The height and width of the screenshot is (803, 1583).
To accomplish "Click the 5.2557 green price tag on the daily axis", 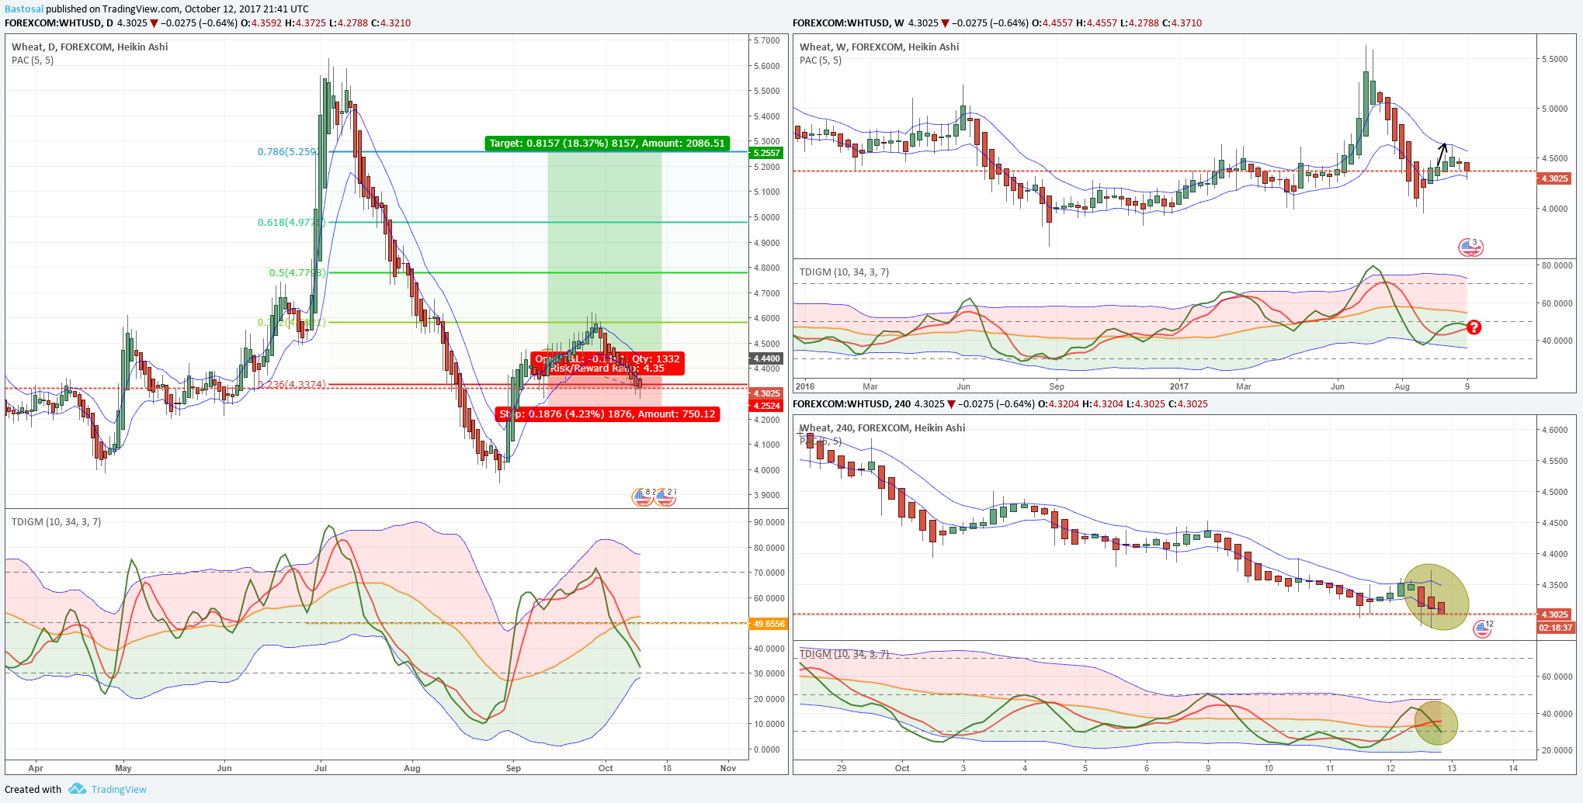I will 766,153.
